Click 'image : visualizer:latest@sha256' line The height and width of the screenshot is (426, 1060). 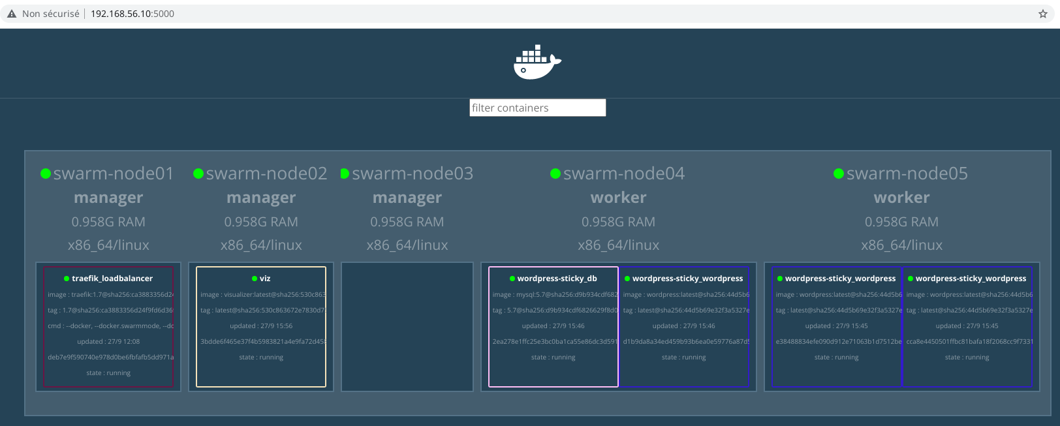tap(263, 295)
